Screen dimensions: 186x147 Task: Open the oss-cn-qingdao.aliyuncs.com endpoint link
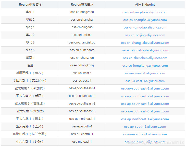coord(145,27)
